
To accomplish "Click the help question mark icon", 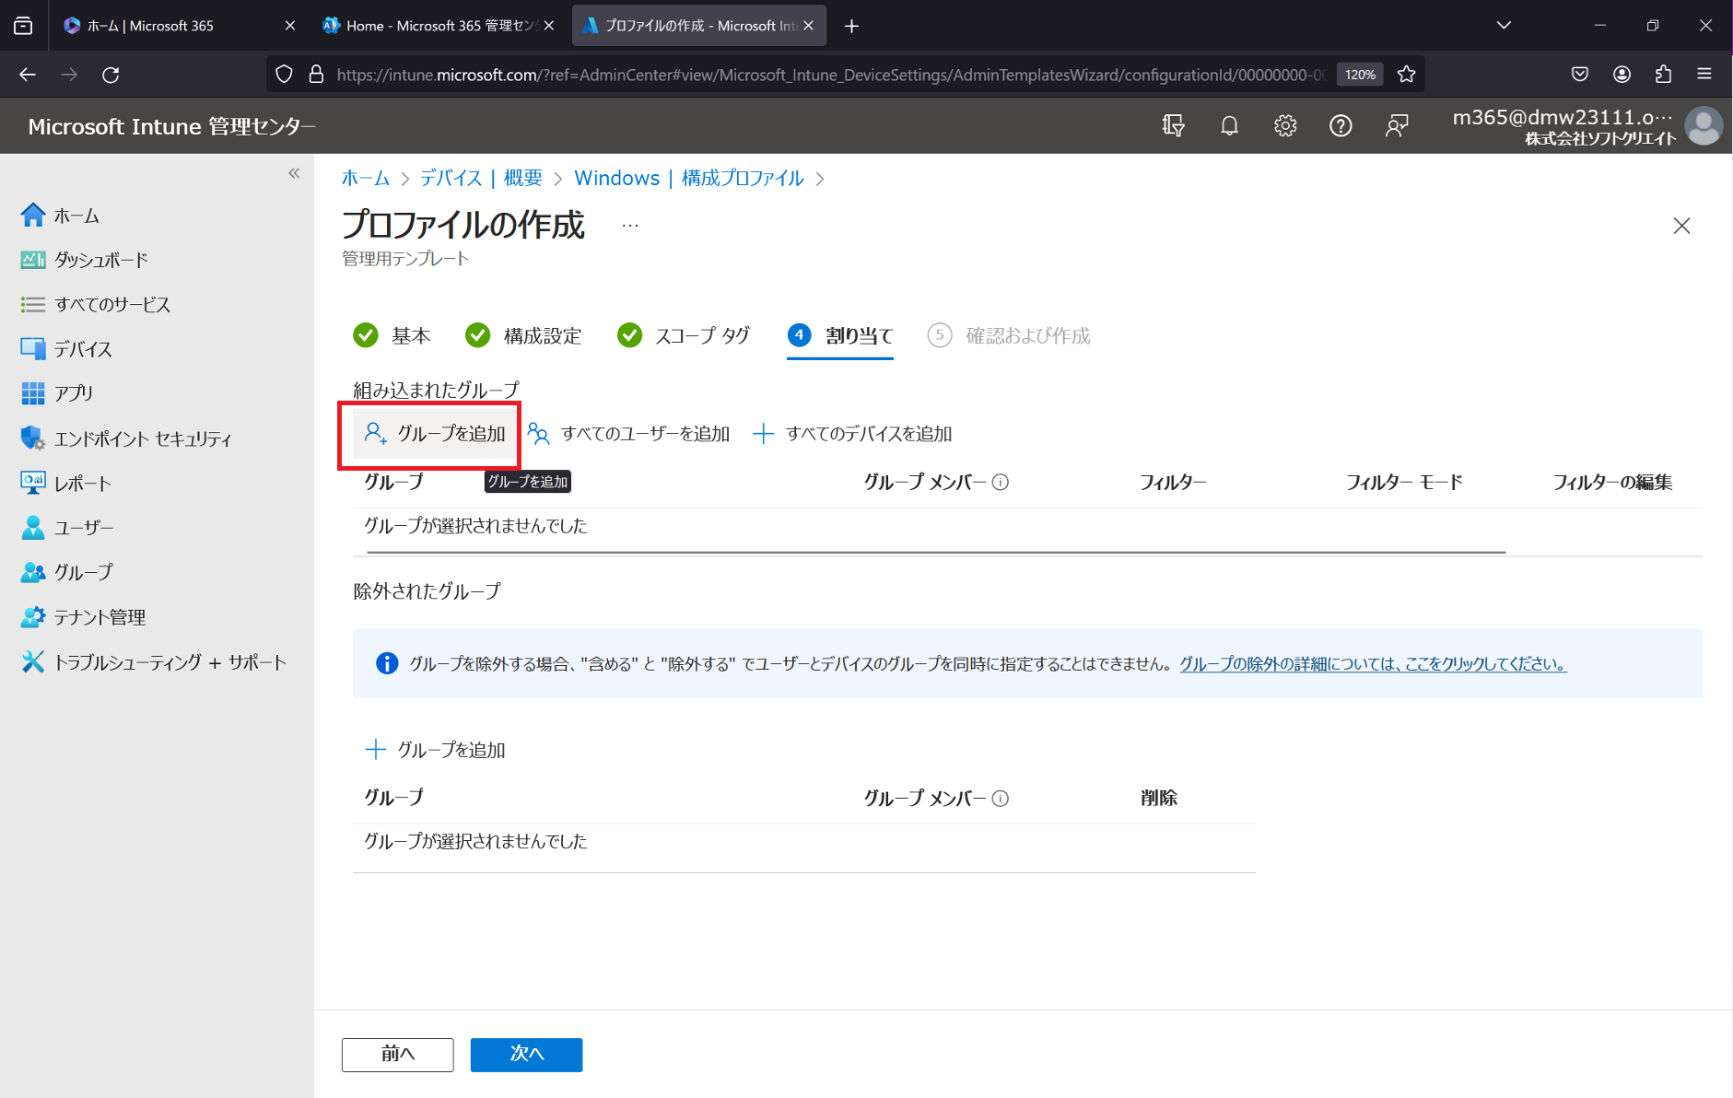I will (1341, 126).
